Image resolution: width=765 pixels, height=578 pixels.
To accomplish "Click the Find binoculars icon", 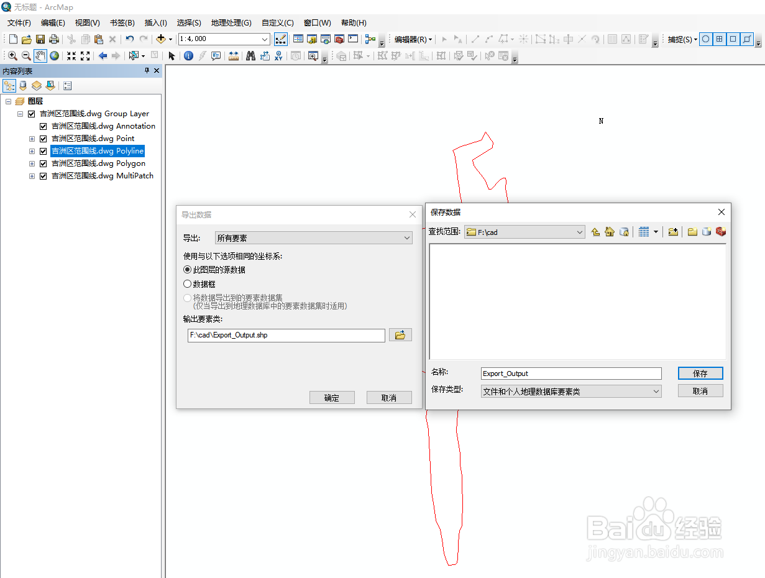I will coord(251,56).
